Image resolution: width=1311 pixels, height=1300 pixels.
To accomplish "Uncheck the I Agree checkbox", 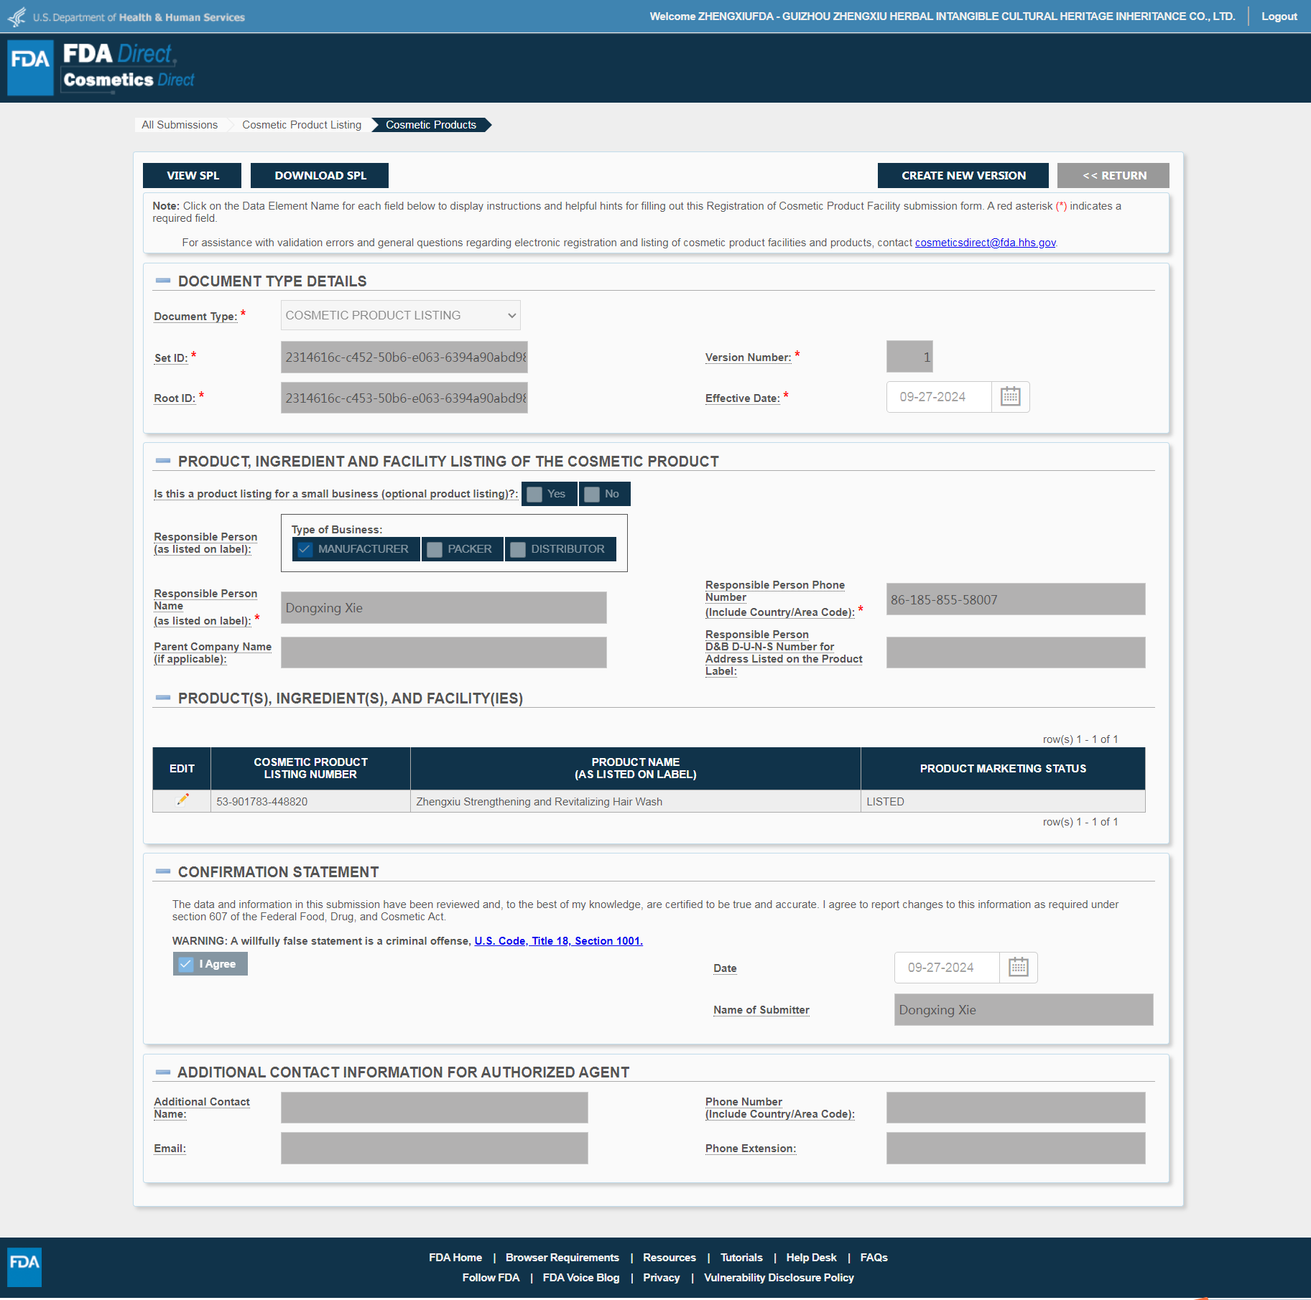I will 186,964.
